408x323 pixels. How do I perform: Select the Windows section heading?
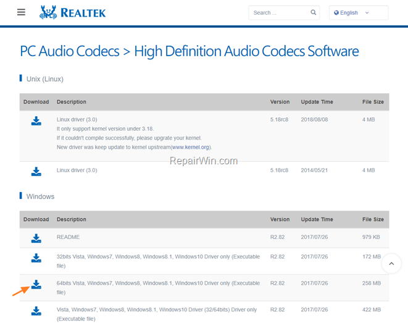pos(40,196)
